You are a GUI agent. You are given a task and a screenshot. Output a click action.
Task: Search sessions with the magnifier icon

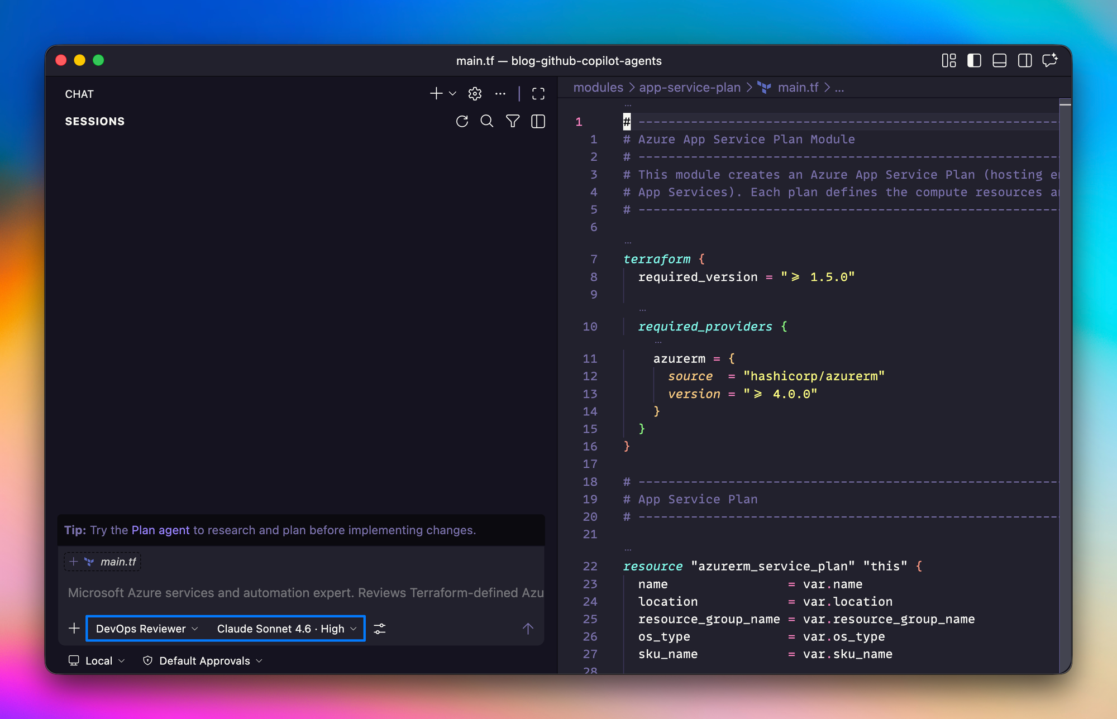[x=487, y=121]
